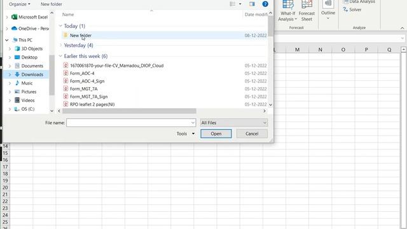
Task: Open the File name history dropdown
Action: [x=193, y=123]
